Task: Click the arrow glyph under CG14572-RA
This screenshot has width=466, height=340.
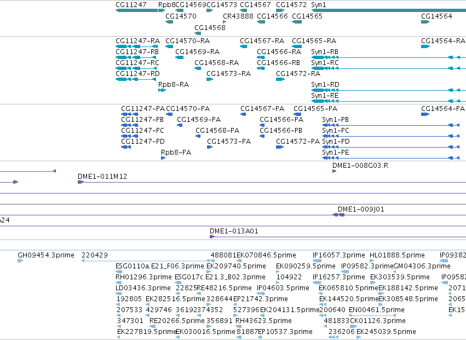Action: tap(280, 79)
